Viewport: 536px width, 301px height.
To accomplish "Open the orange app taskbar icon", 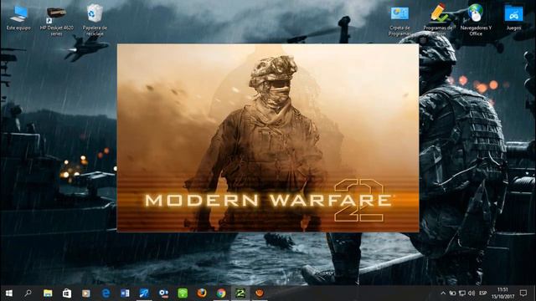I will tap(260, 293).
